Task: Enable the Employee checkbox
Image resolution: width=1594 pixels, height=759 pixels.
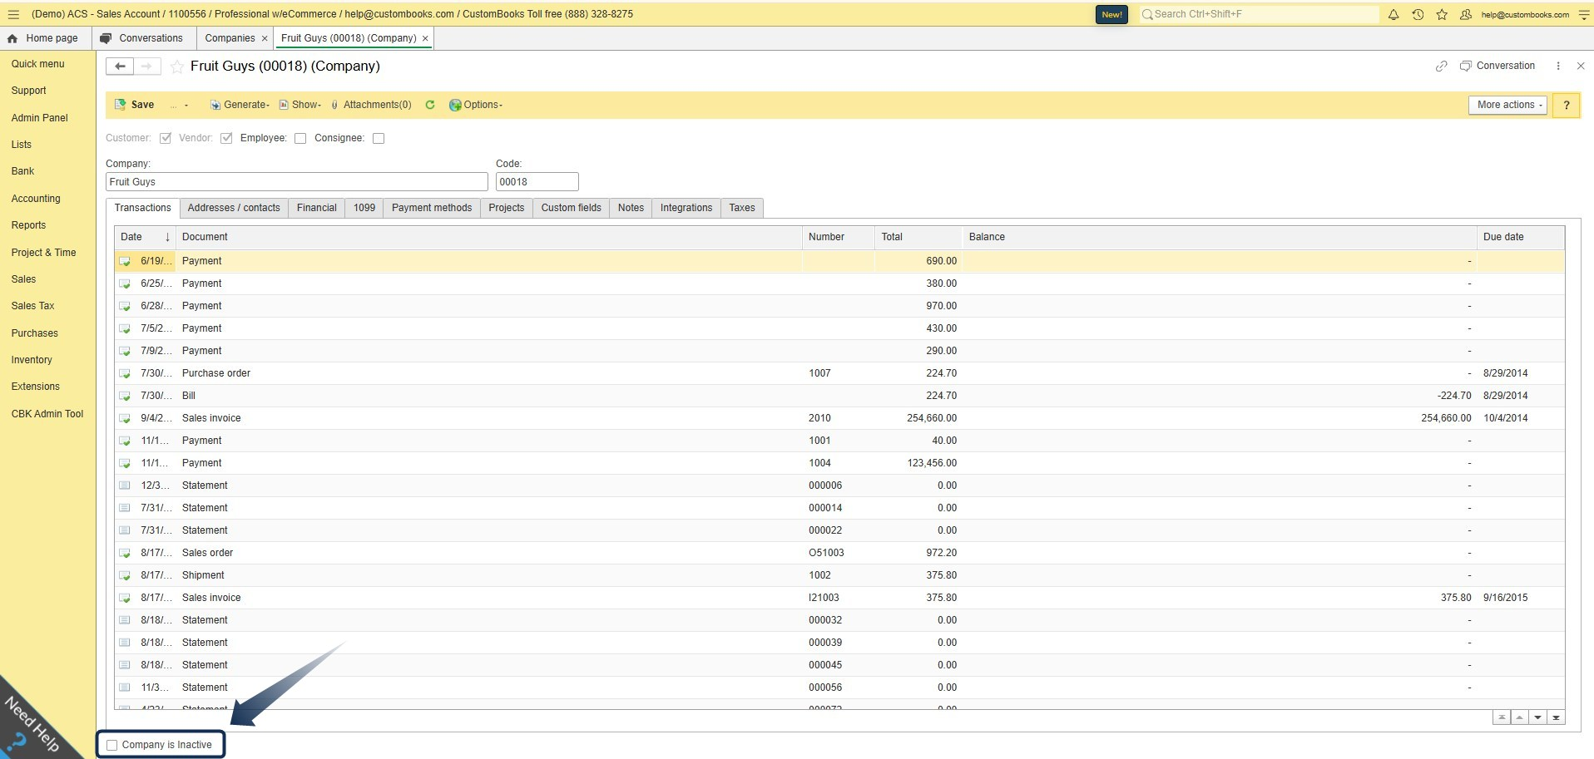Action: click(x=300, y=138)
